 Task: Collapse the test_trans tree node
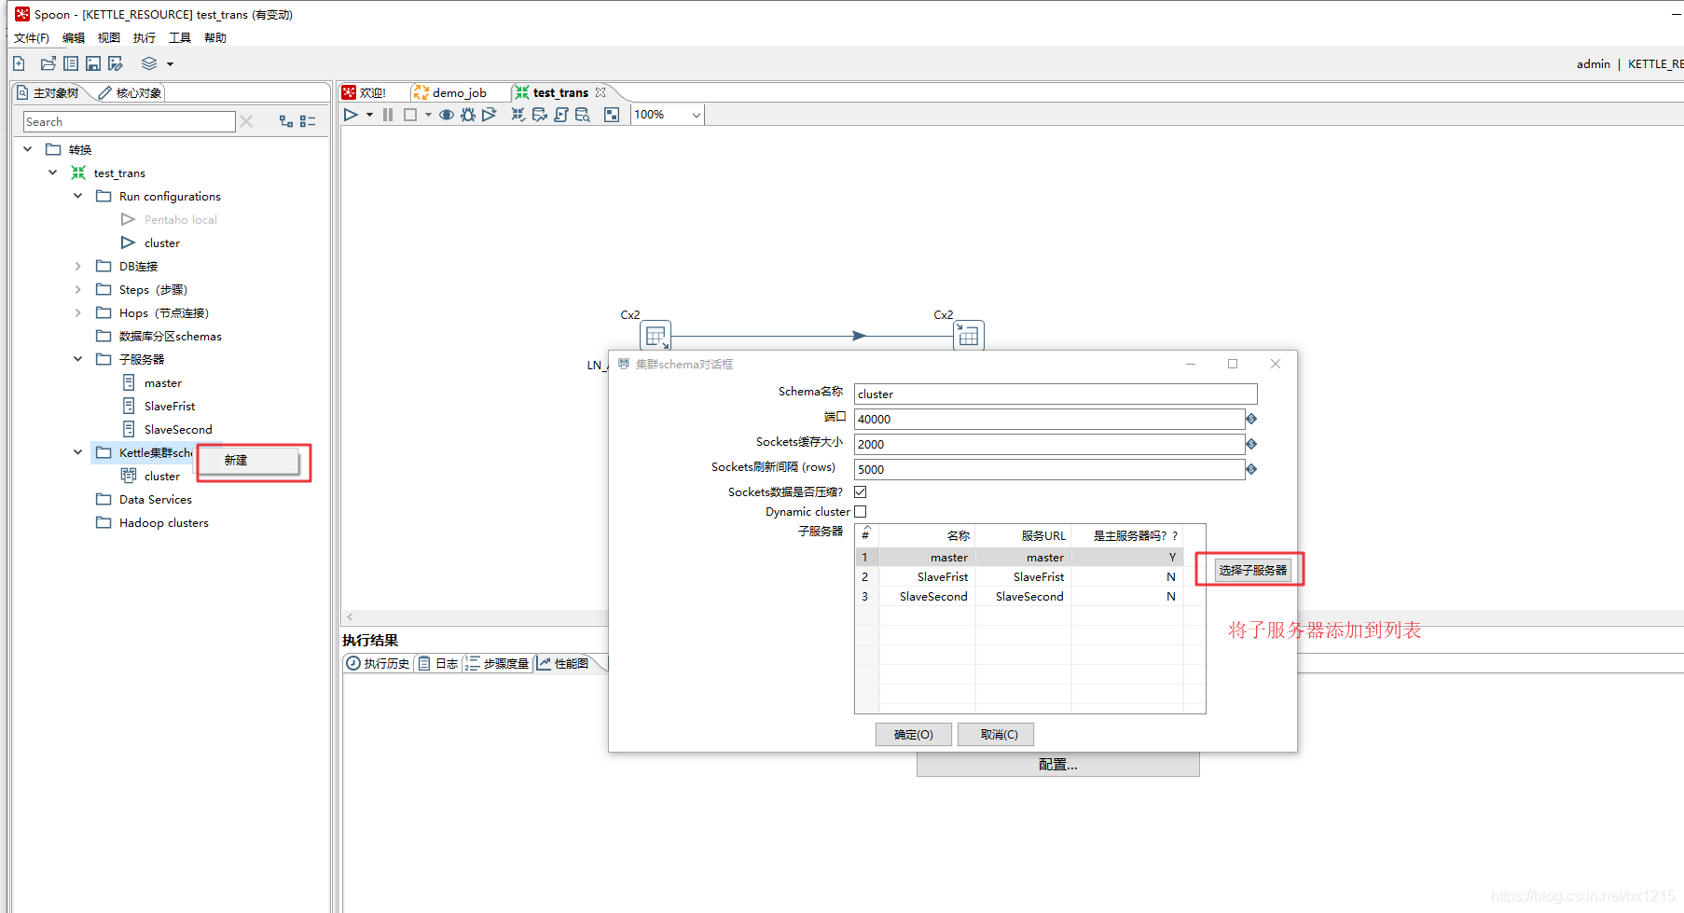click(x=53, y=173)
